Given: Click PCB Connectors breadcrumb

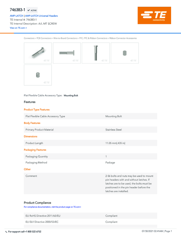Looking at the screenshot, I should [x=44, y=38].
